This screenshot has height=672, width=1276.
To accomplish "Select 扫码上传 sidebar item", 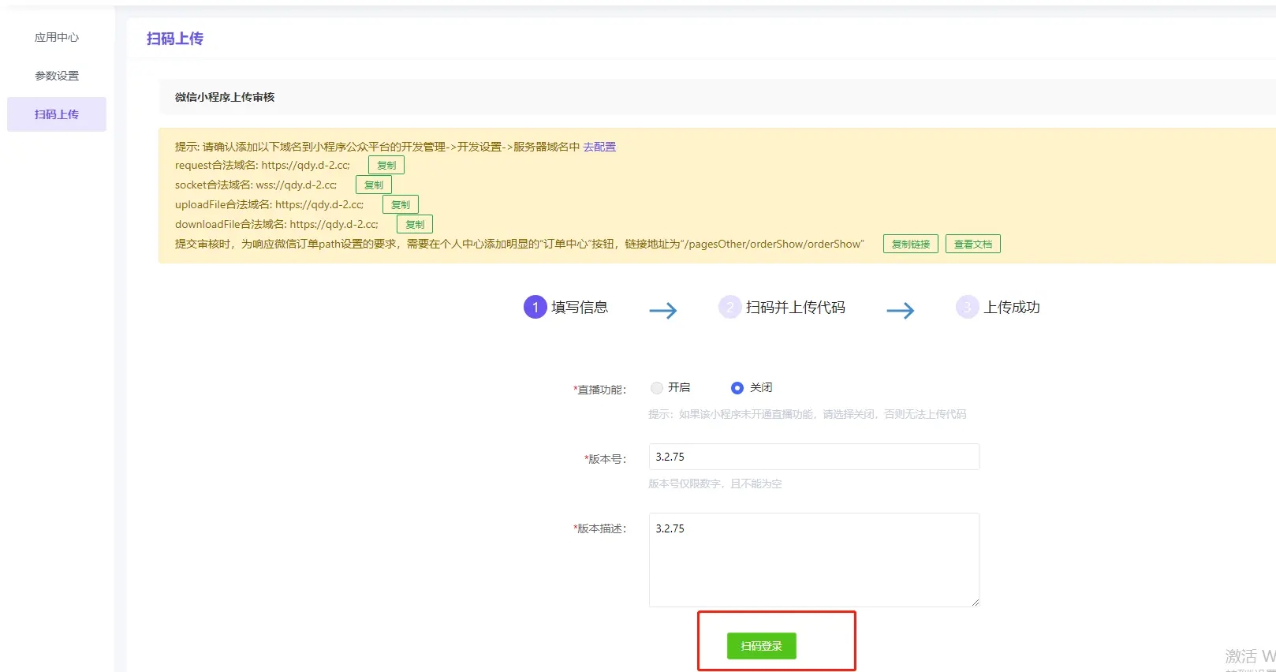I will pos(57,114).
